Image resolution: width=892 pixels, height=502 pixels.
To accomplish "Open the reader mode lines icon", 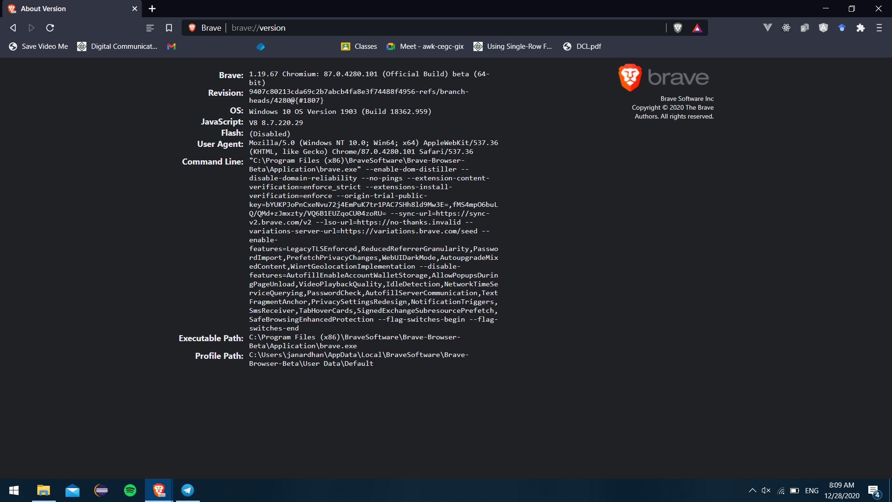I will (x=150, y=28).
